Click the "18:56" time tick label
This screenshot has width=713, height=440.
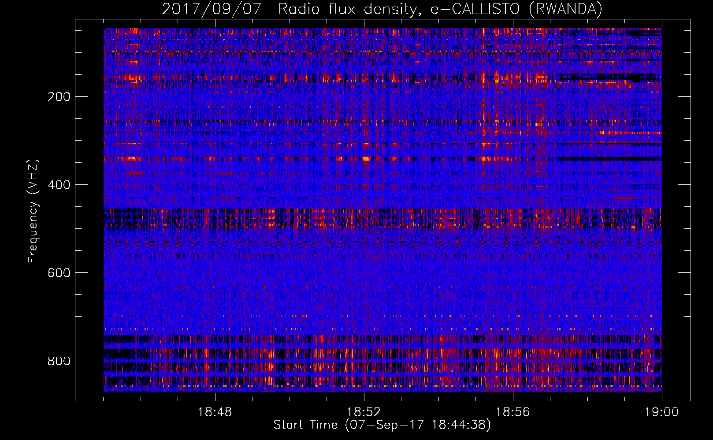[x=513, y=412]
